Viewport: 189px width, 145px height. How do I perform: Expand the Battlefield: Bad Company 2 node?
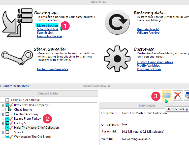tap(3, 106)
